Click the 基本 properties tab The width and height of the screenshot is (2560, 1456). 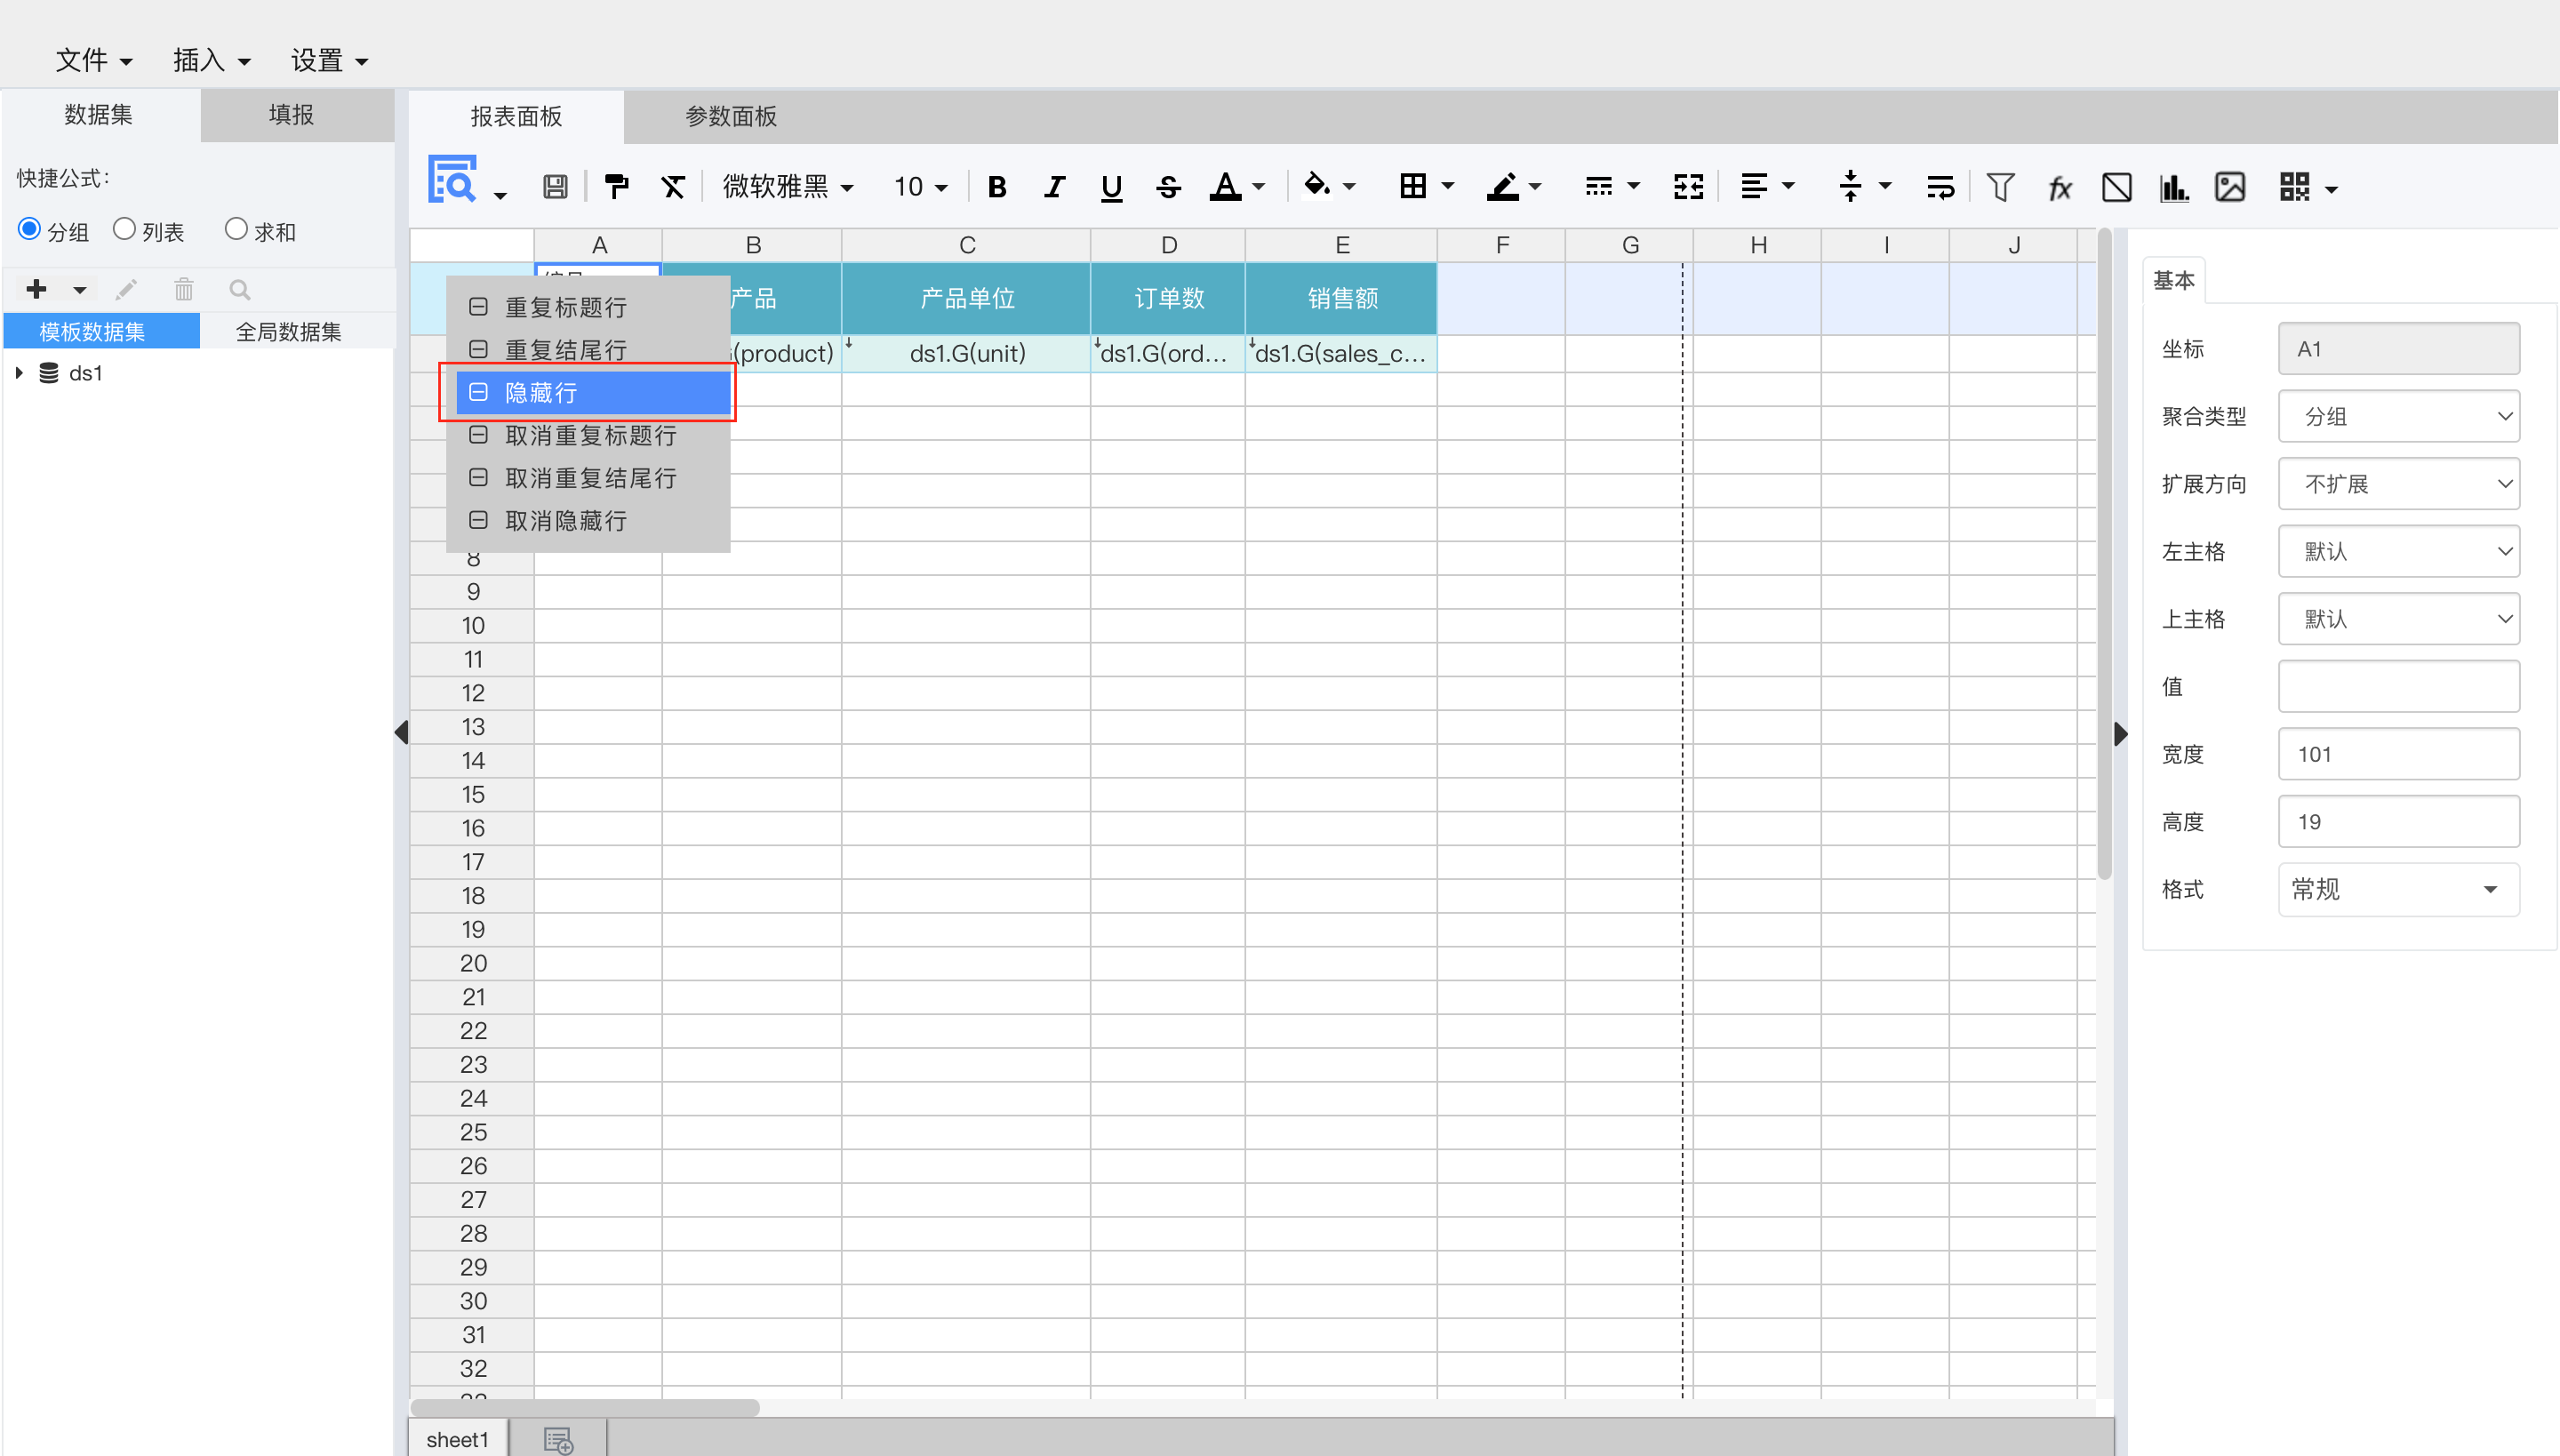[2173, 280]
